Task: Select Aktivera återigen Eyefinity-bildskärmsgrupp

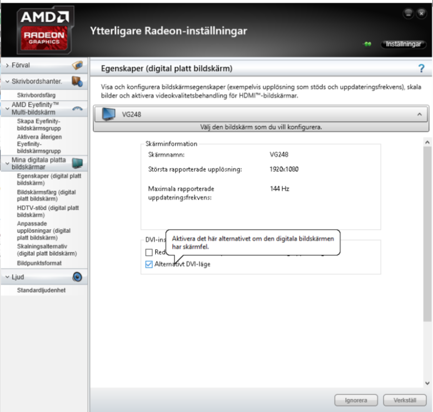Action: [x=39, y=144]
